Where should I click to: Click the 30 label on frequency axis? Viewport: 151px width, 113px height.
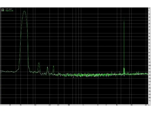[x=10, y=105]
